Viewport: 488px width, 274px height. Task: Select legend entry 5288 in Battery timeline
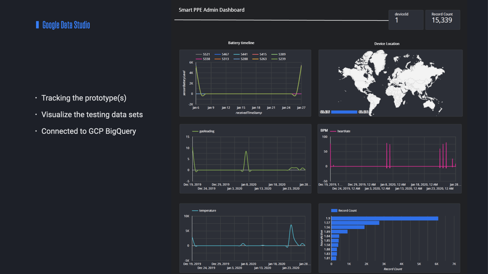click(240, 59)
